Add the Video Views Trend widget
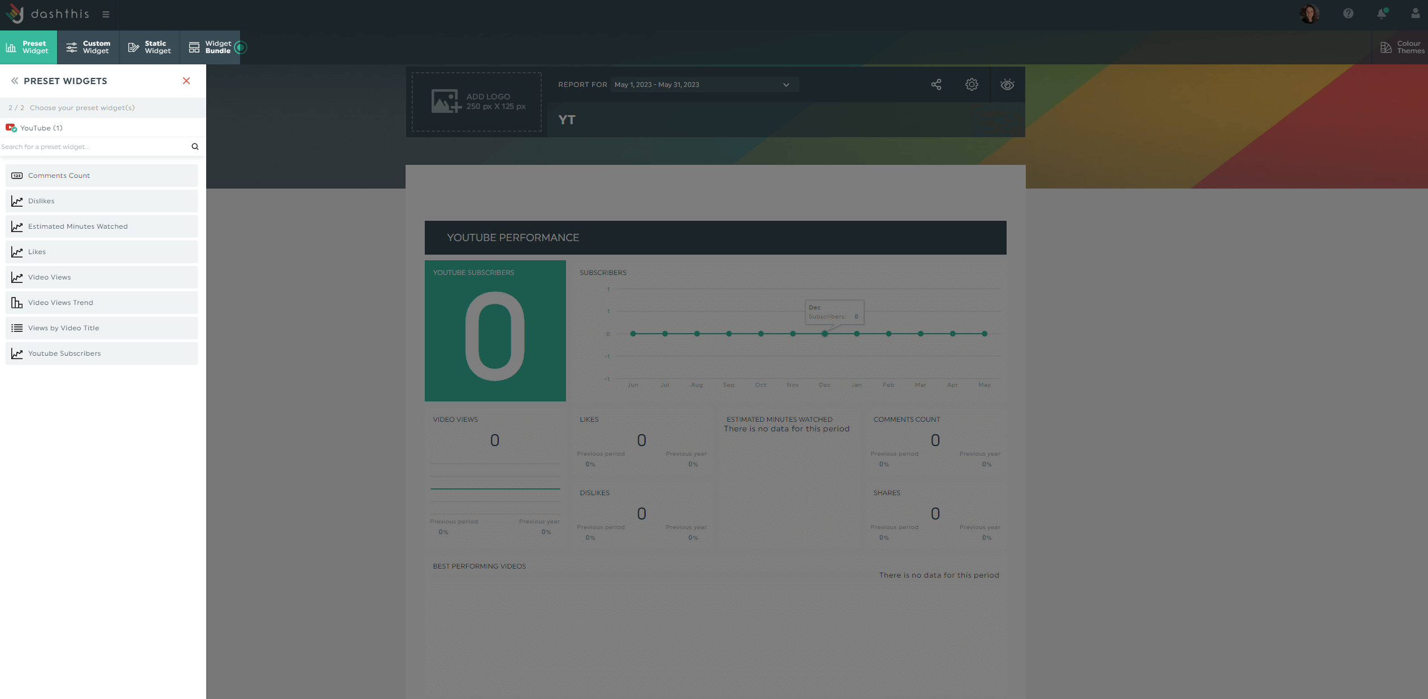Screen dimensions: 1428x699 tap(102, 303)
